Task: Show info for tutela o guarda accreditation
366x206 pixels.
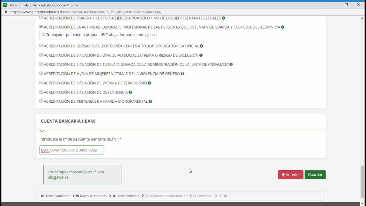Action: (x=231, y=64)
